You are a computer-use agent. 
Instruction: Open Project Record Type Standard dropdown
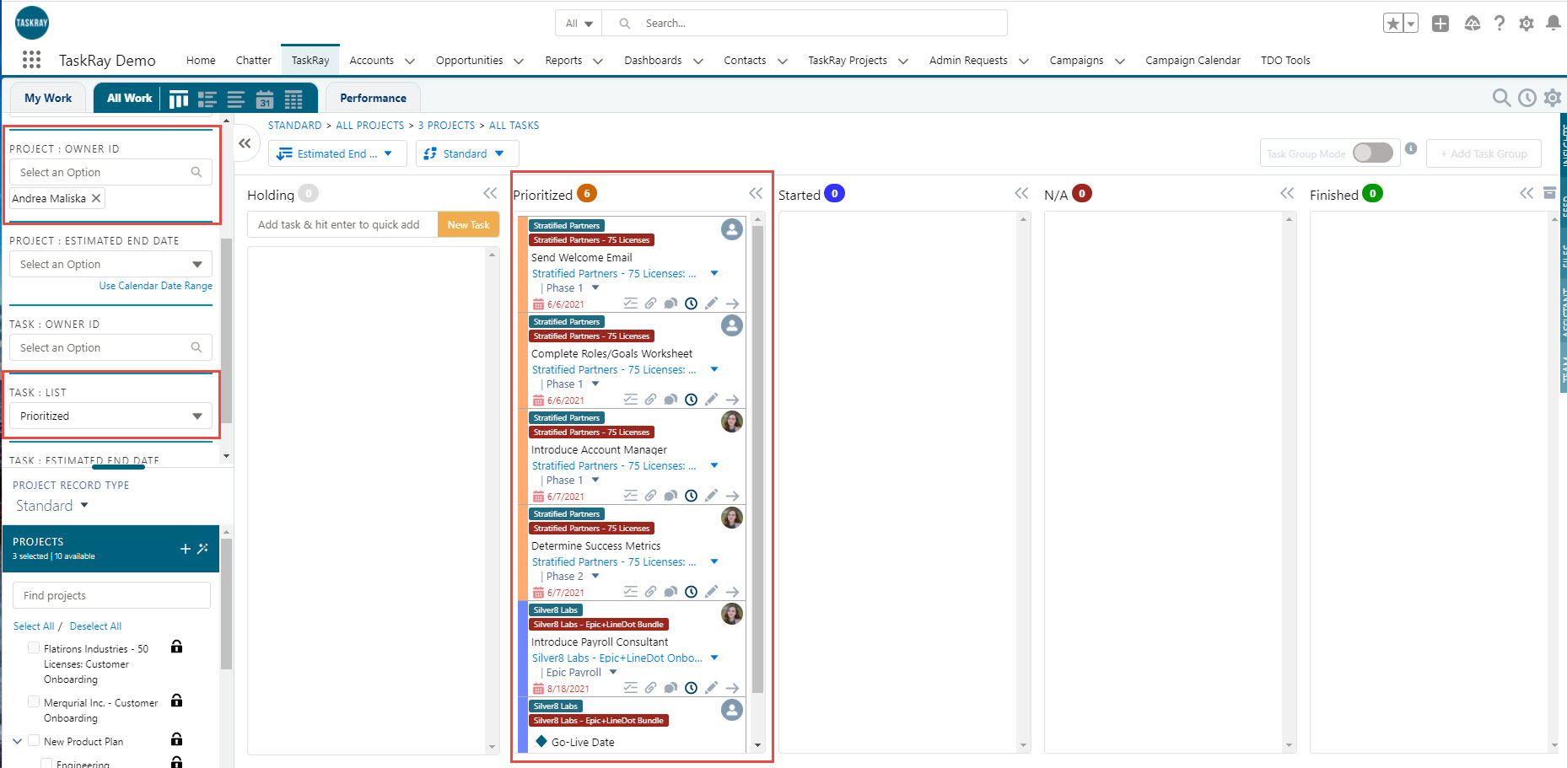coord(52,506)
